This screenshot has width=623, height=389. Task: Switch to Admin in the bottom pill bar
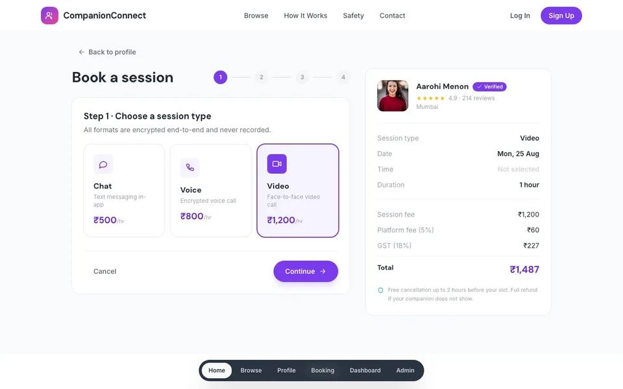tap(405, 370)
